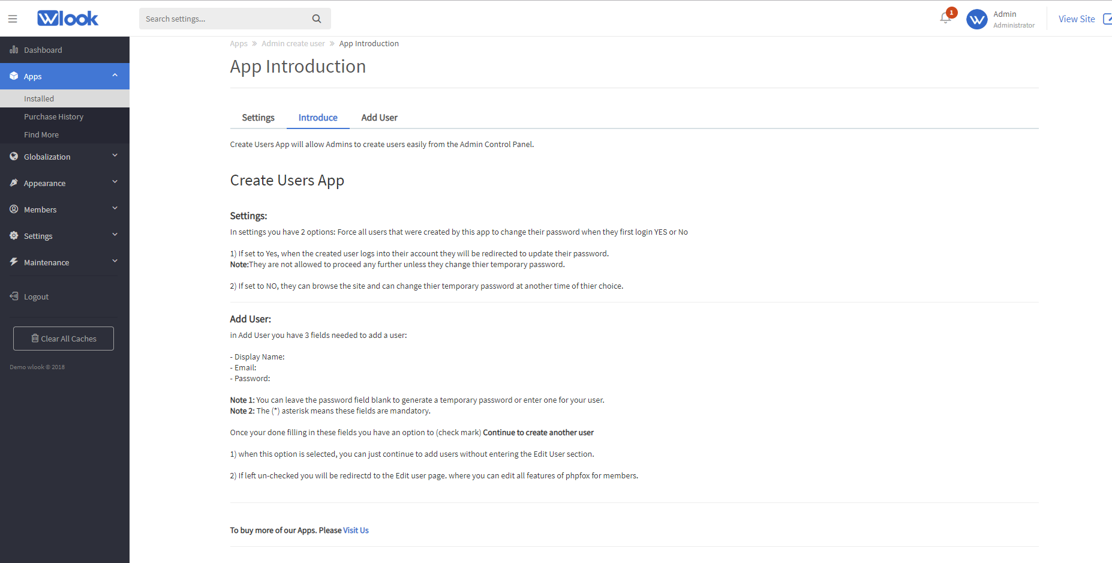1112x563 pixels.
Task: Click the Clear All Caches button
Action: (x=64, y=339)
